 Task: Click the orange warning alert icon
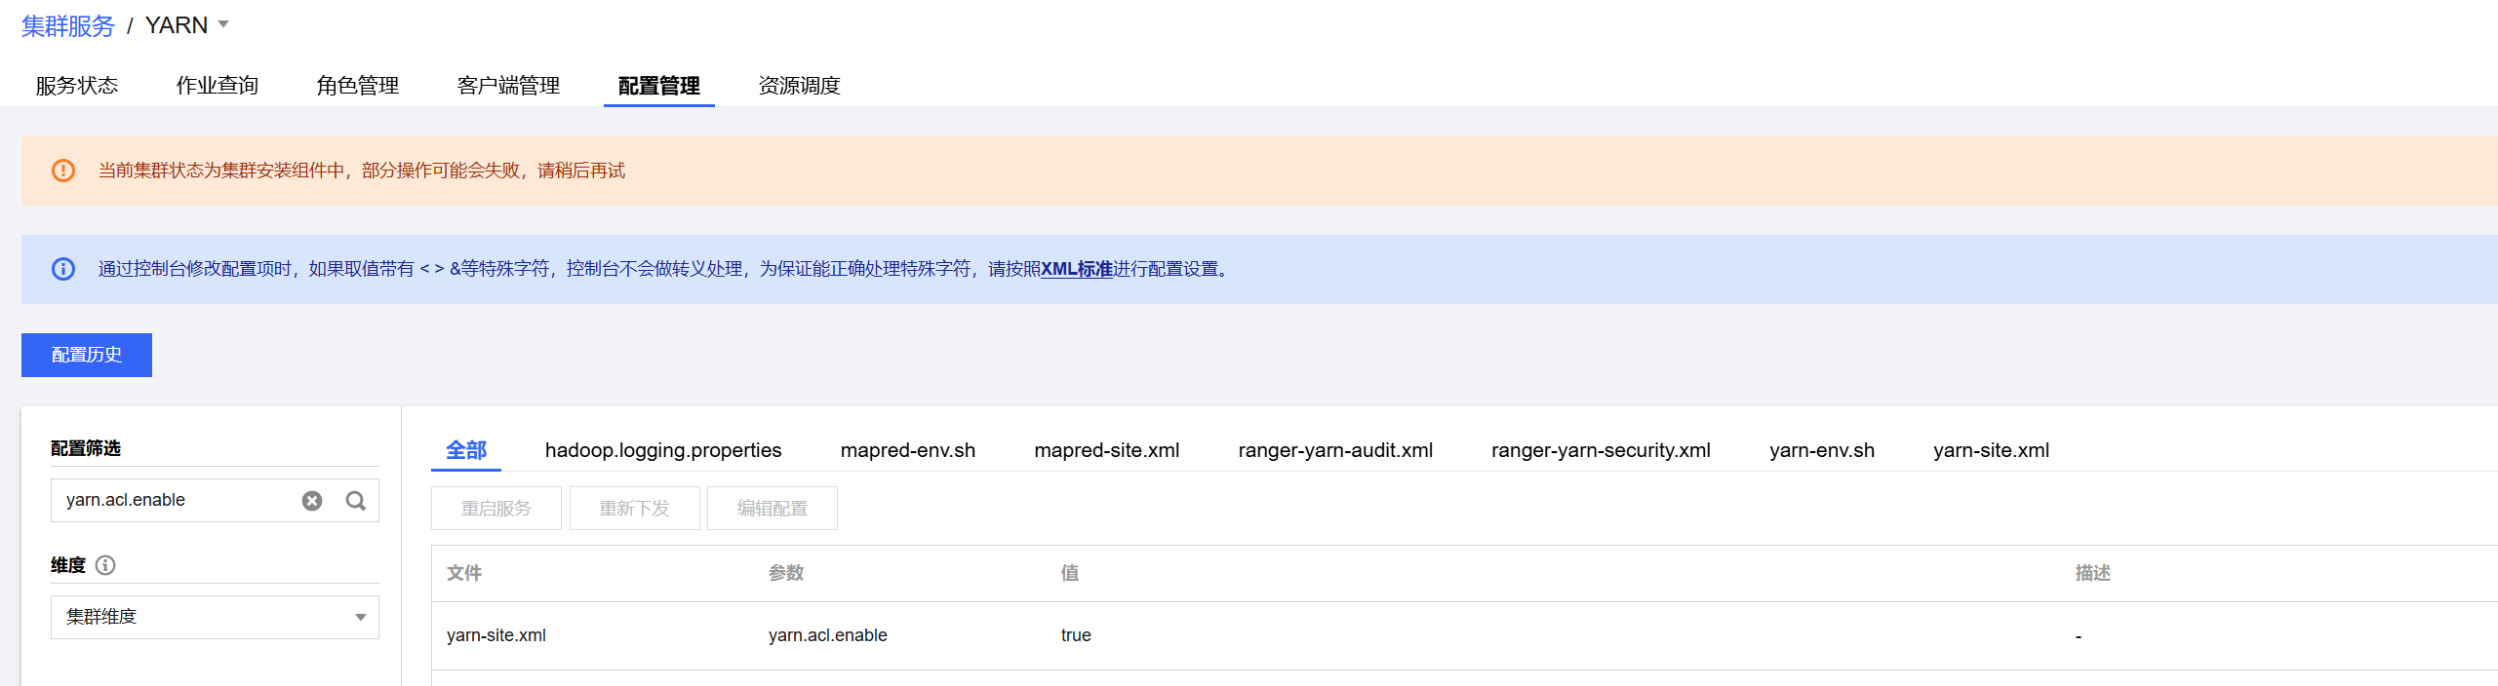(x=63, y=171)
